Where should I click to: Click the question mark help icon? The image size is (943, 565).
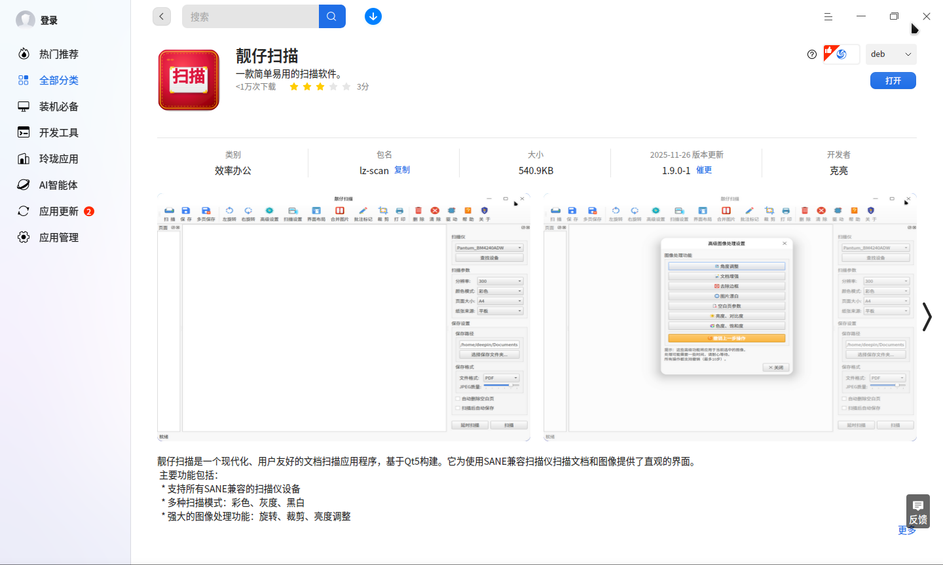coord(812,54)
